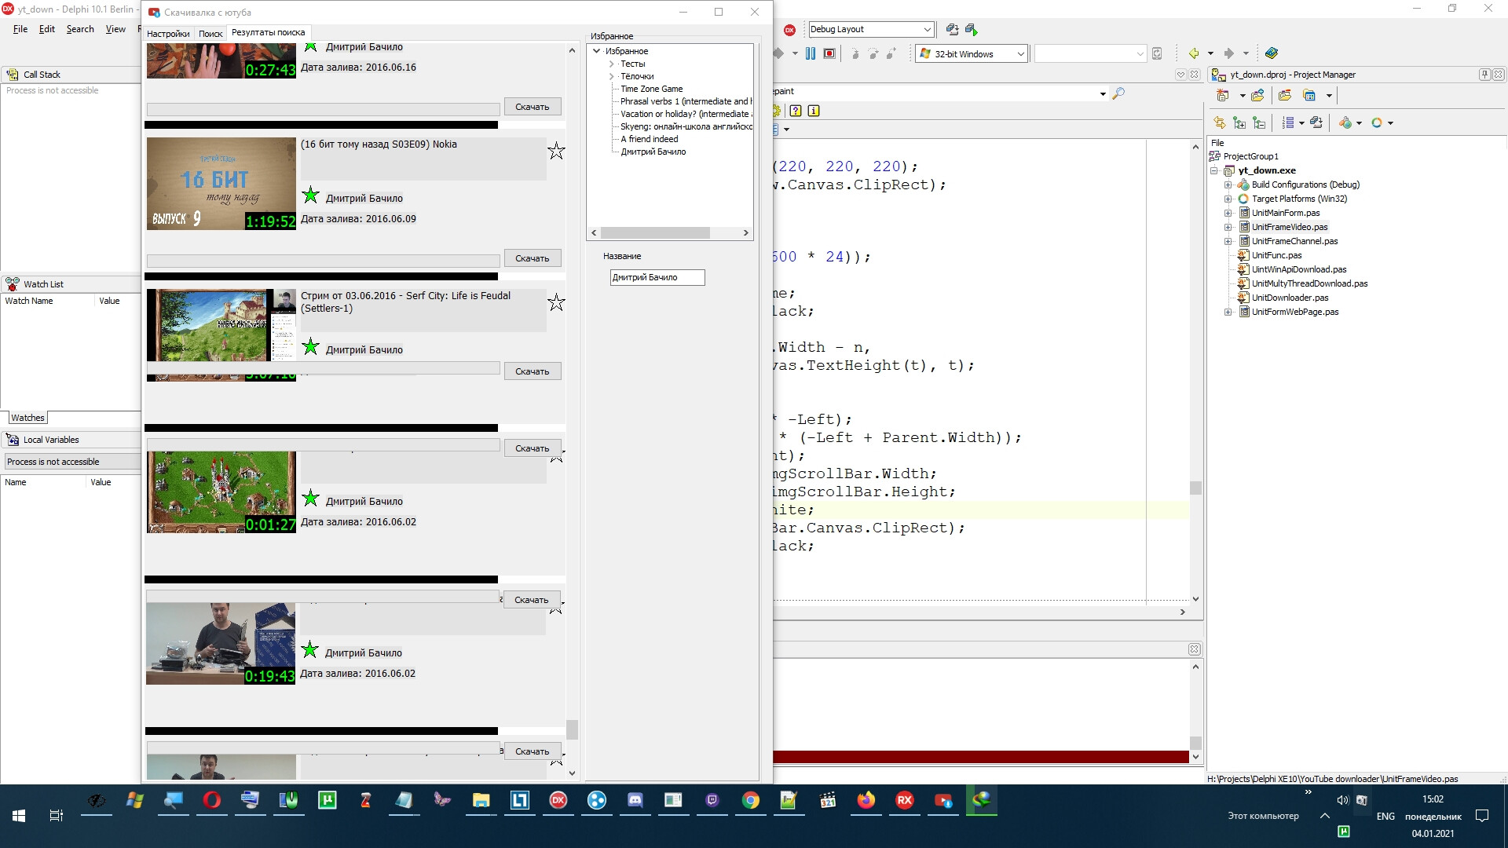Click Скачать button for Nokia video
The height and width of the screenshot is (848, 1508).
(x=531, y=258)
